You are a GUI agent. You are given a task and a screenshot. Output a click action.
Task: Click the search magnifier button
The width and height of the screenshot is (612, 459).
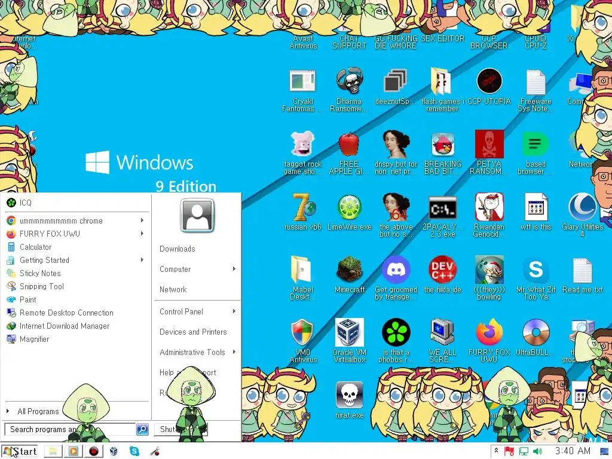(x=142, y=429)
